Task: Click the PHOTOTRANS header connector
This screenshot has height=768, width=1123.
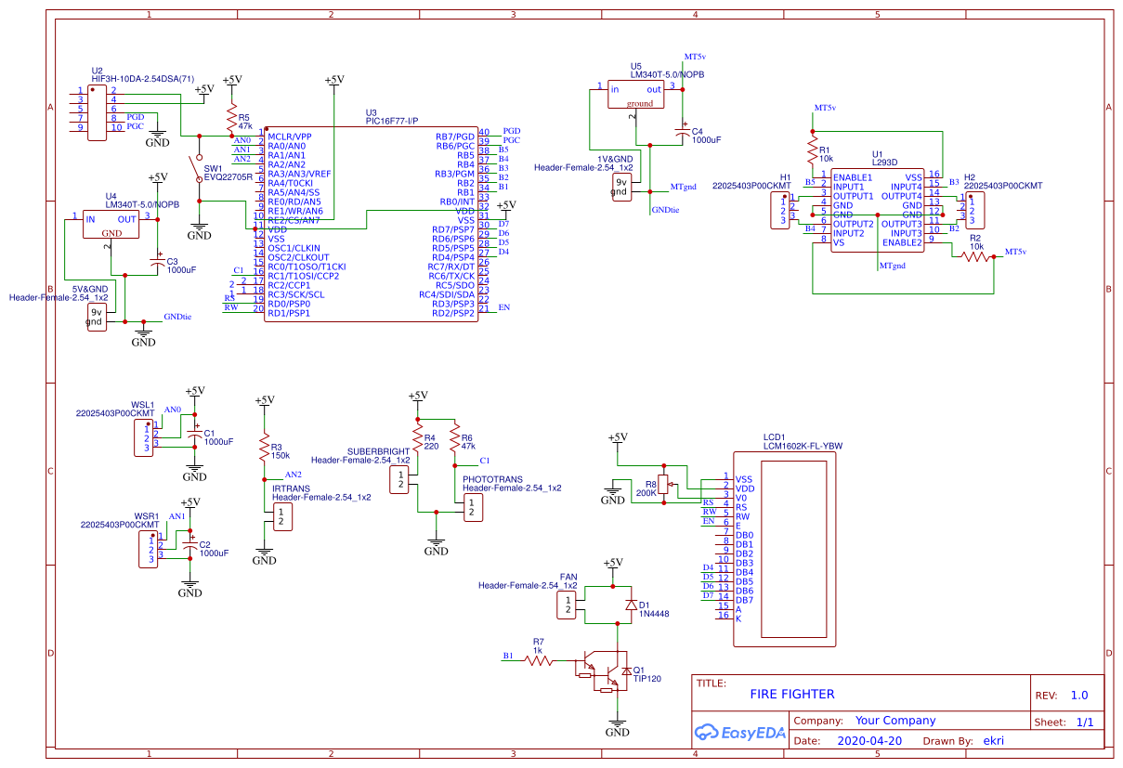Action: click(x=472, y=507)
